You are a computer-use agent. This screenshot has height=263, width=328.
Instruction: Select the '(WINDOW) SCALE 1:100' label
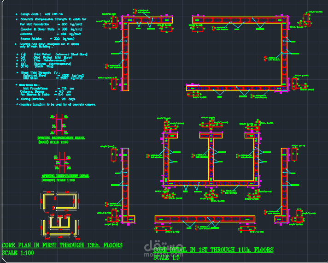coord(58,180)
